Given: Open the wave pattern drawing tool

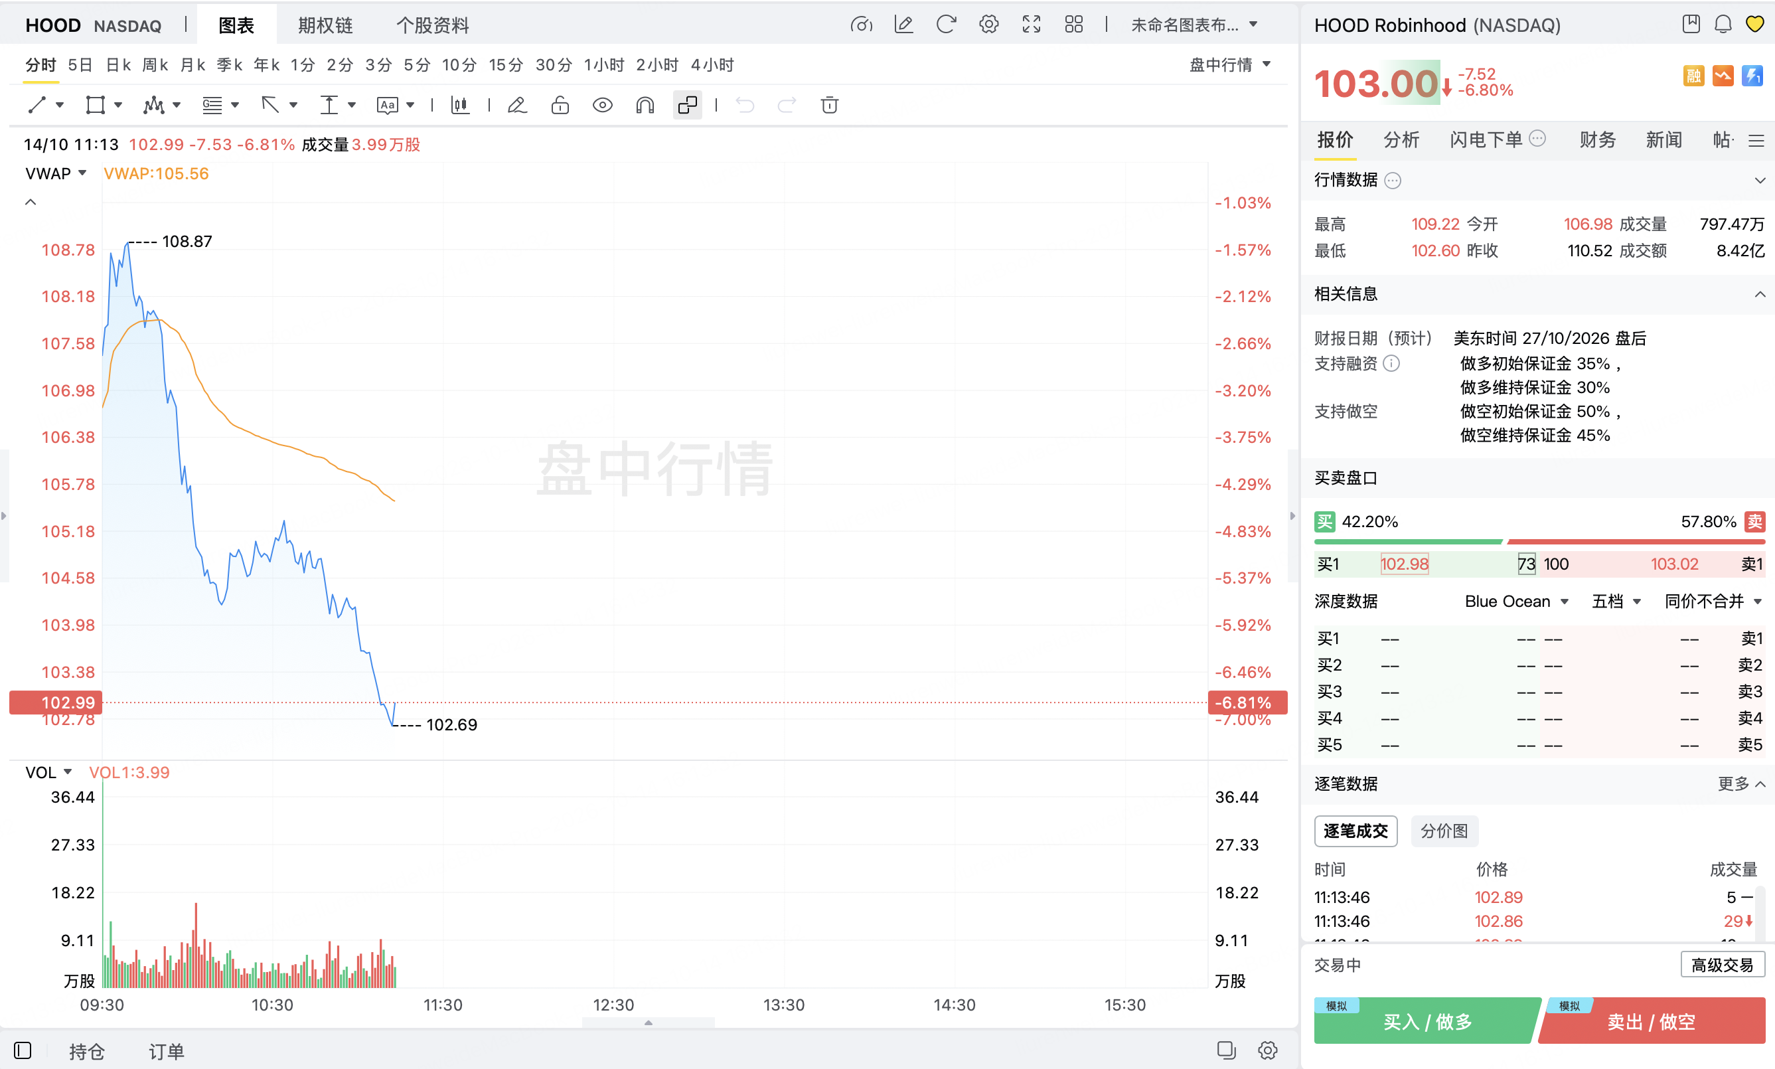Looking at the screenshot, I should 153,105.
